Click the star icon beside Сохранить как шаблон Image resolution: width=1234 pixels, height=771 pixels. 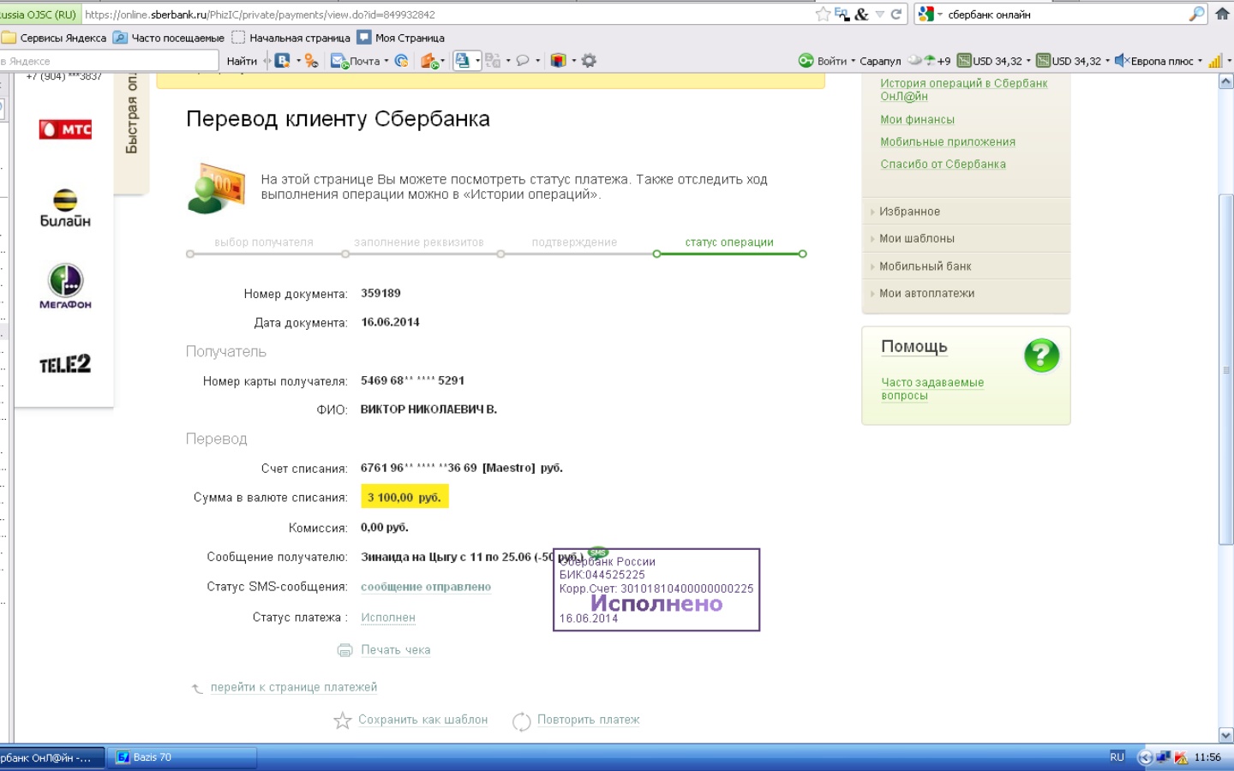343,720
